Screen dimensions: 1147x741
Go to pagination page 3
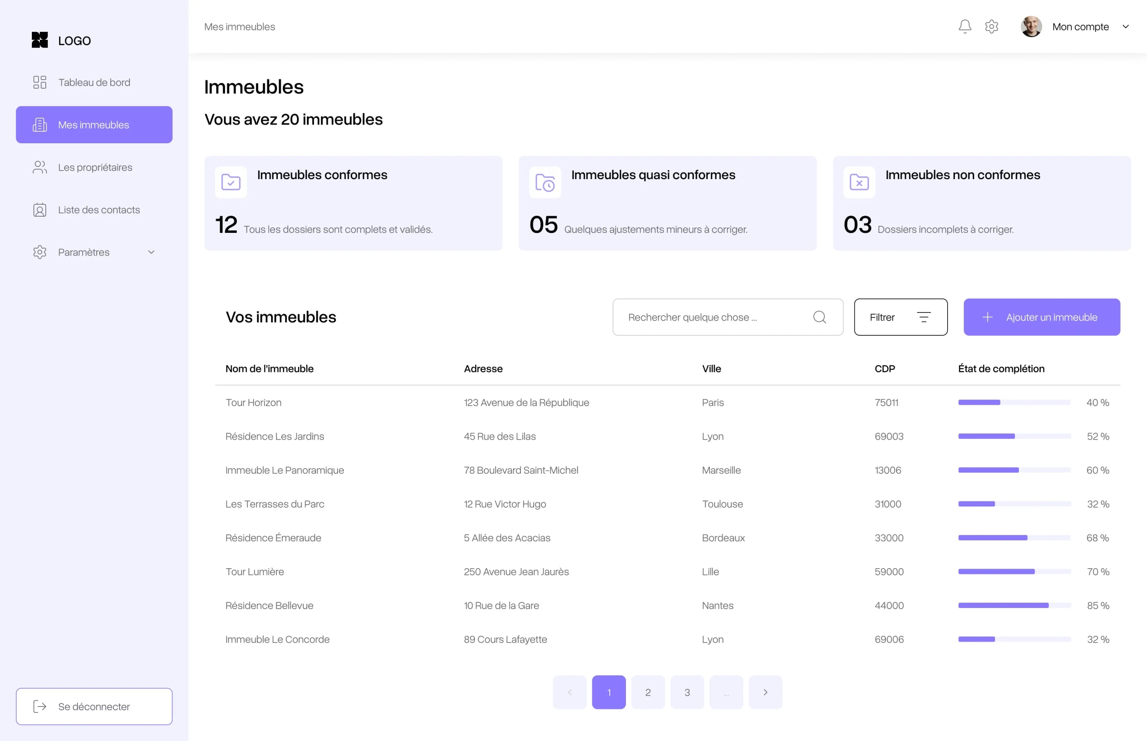pyautogui.click(x=687, y=692)
